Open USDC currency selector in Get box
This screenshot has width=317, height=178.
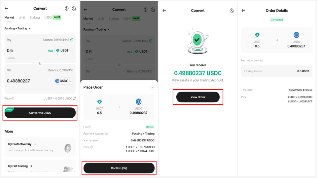[x=64, y=81]
